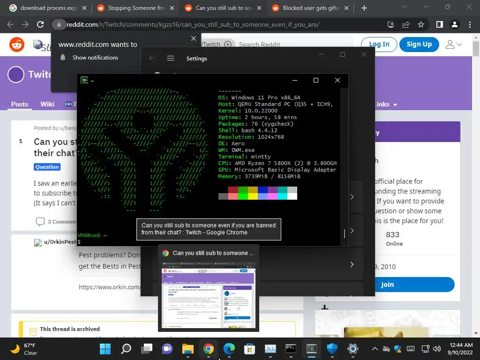The width and height of the screenshot is (480, 360).
Task: Share this page from the address bar
Action: tap(406, 24)
